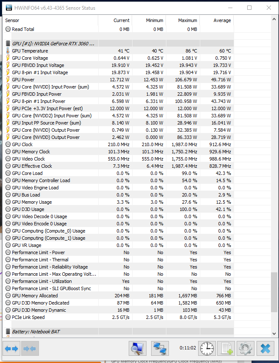The height and width of the screenshot is (363, 279).
Task: Select the Performance Limit - Power row
Action: click(x=118, y=252)
